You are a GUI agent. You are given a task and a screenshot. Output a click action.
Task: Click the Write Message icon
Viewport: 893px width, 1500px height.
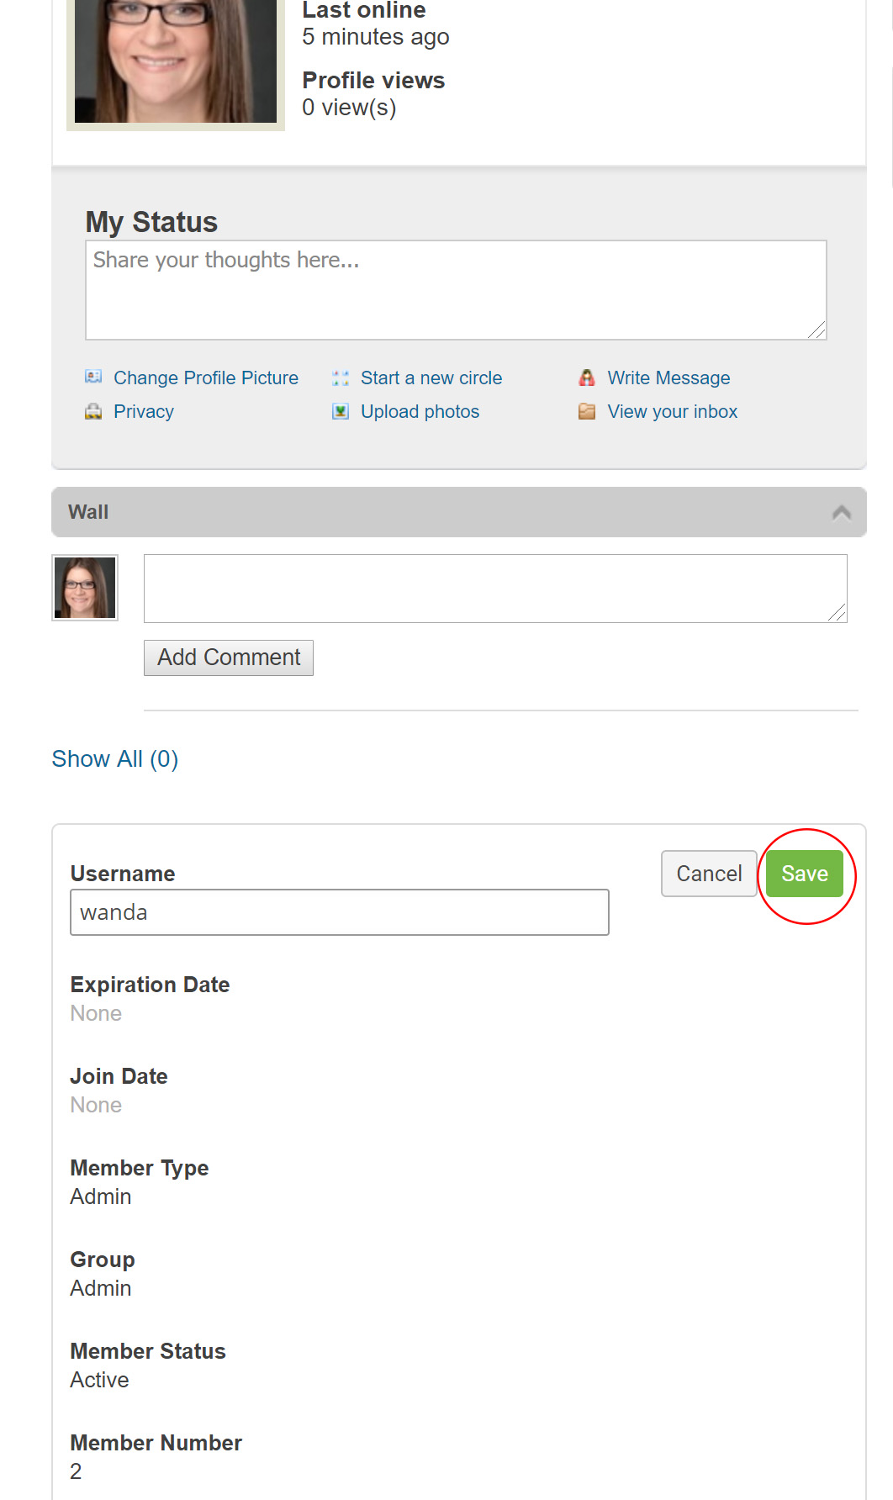point(587,378)
